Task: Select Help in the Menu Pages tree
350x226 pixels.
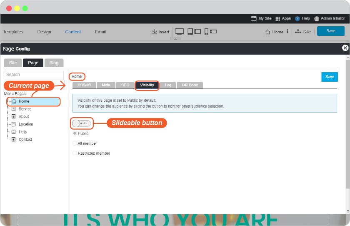Action: [x=22, y=132]
